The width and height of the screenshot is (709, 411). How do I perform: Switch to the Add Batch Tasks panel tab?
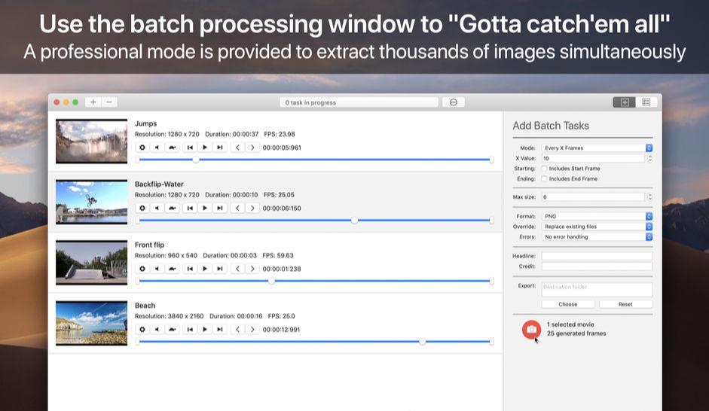point(624,102)
